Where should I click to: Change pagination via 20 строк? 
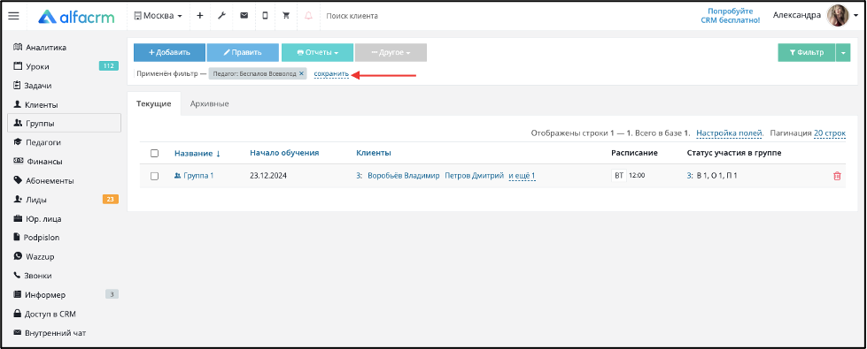tap(830, 133)
